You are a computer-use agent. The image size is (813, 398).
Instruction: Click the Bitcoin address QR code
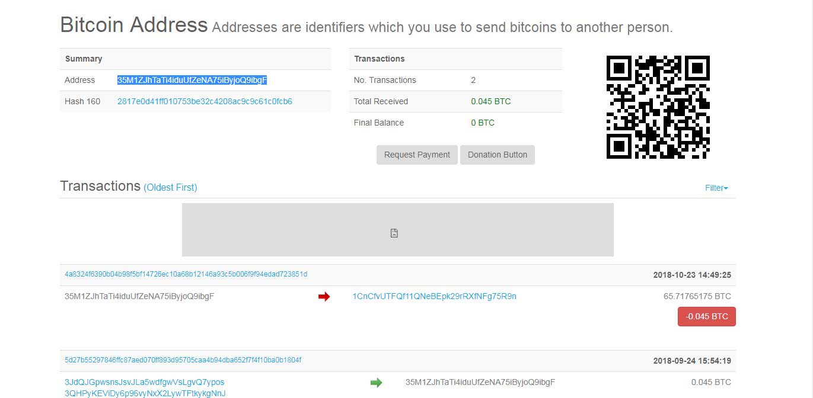(658, 107)
